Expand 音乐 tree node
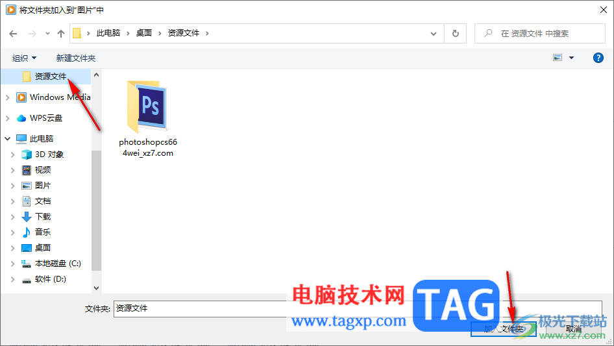This screenshot has width=614, height=346. click(12, 232)
